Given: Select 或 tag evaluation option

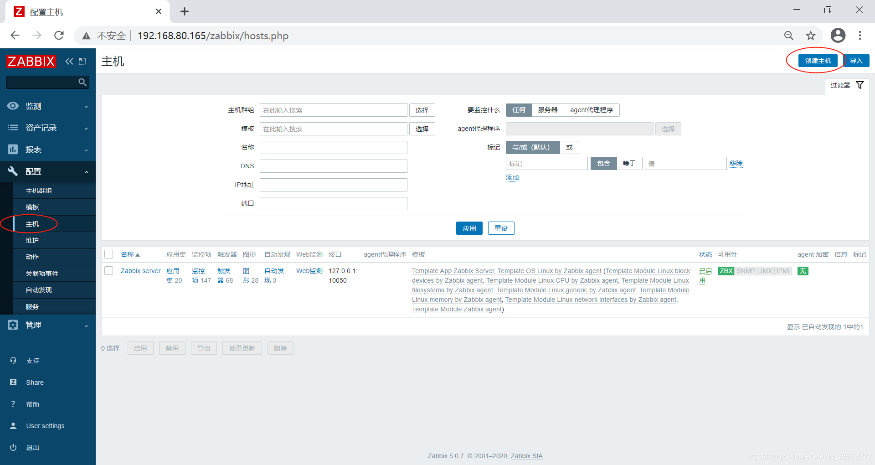Looking at the screenshot, I should (569, 147).
